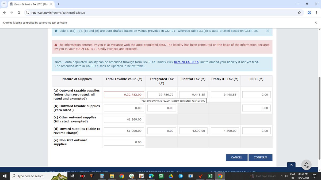Dismiss the Table 3.1 info banner
Screen dimensions: 321x180
(267, 31)
